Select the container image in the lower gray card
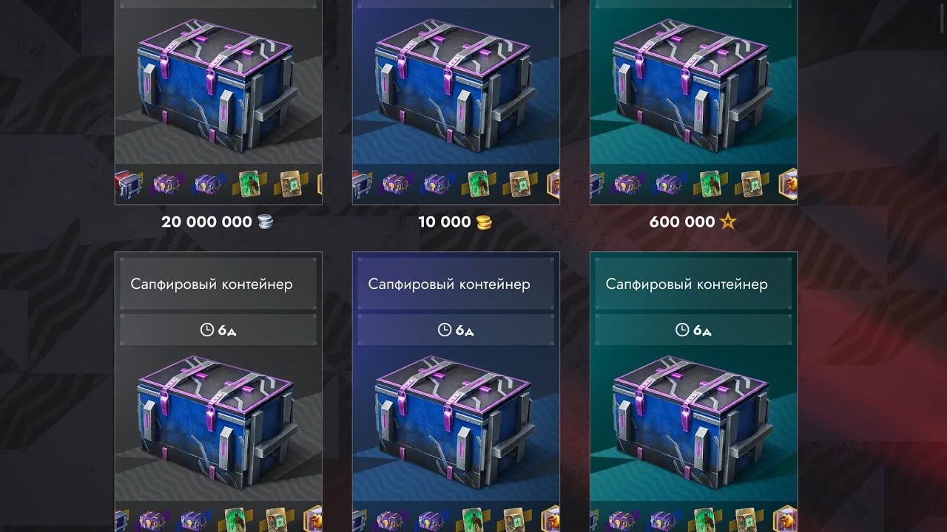The height and width of the screenshot is (532, 947). [x=218, y=425]
